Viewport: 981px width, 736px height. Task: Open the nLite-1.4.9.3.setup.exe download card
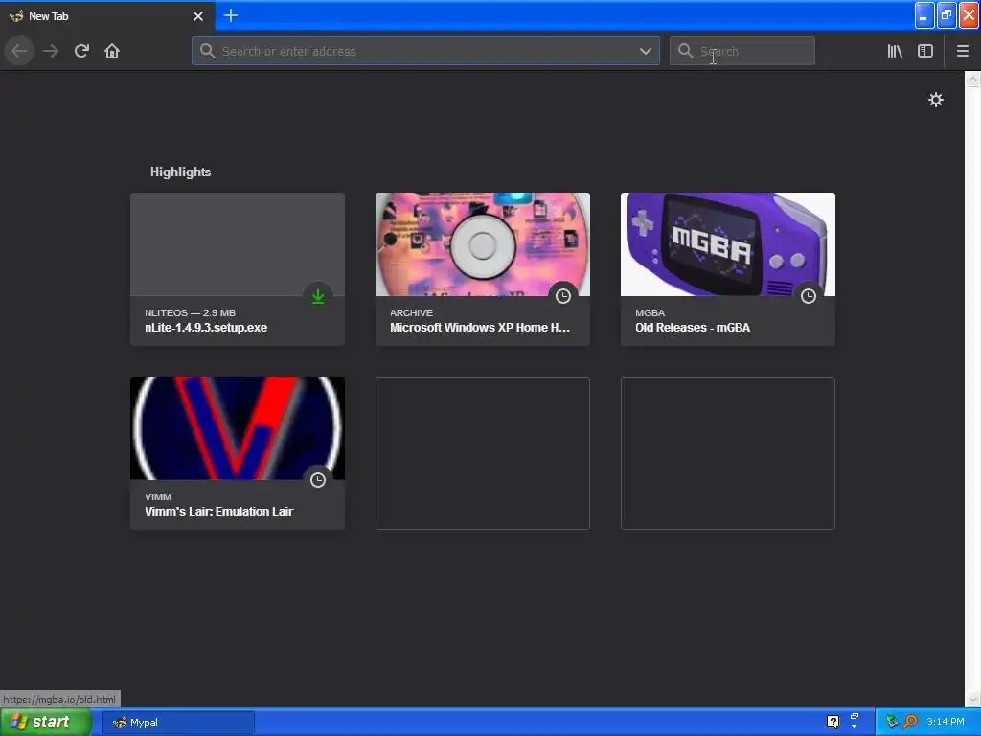point(238,269)
